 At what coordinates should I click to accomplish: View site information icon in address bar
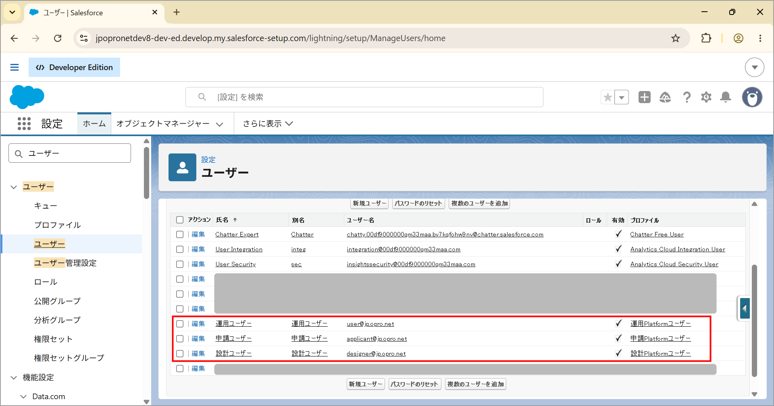pos(84,38)
